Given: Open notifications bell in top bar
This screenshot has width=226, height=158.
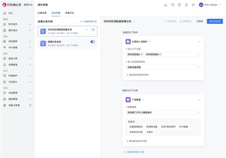Looking at the screenshot, I should click(x=186, y=5).
